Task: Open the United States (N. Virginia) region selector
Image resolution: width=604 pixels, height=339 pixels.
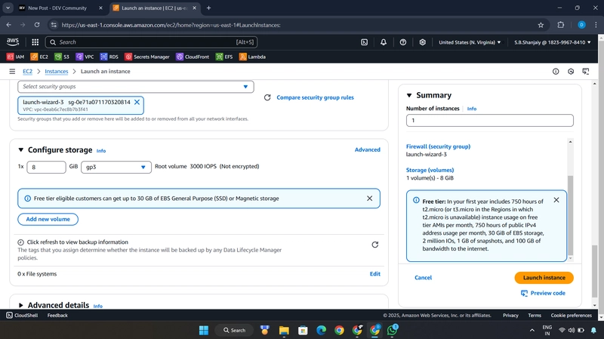Action: (x=470, y=42)
